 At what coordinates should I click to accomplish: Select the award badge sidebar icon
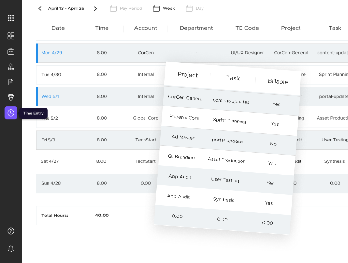(x=11, y=97)
